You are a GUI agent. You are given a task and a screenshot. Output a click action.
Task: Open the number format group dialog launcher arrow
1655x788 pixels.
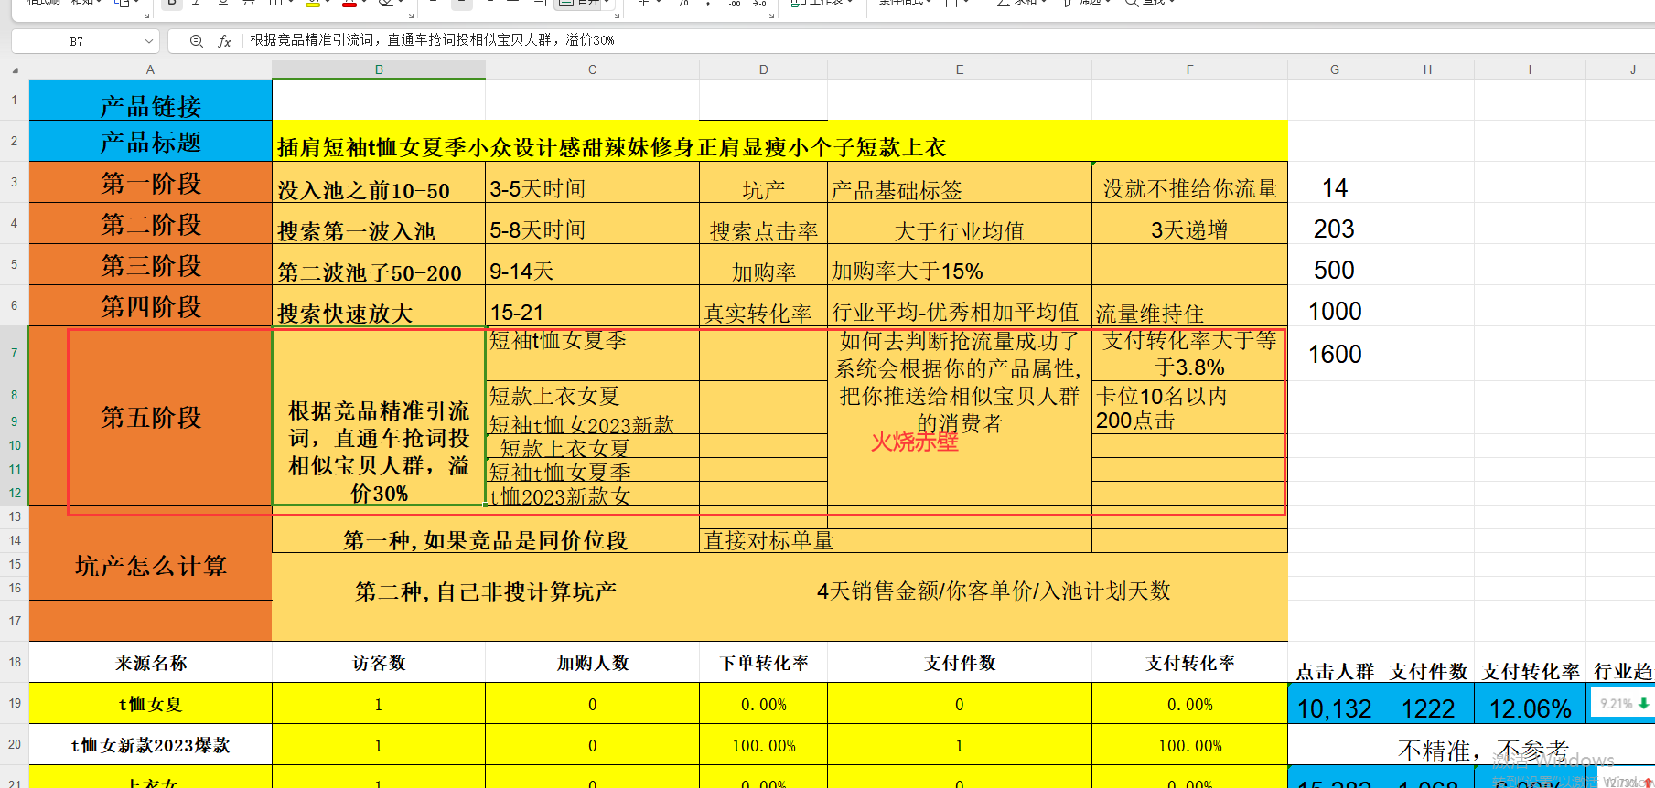click(773, 16)
